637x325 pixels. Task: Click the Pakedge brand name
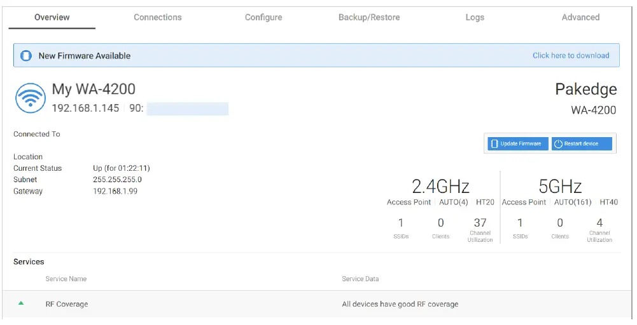click(586, 90)
